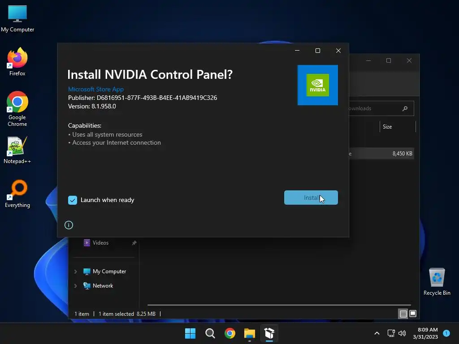Open File Explorer from the taskbar
The width and height of the screenshot is (459, 344).
(250, 333)
